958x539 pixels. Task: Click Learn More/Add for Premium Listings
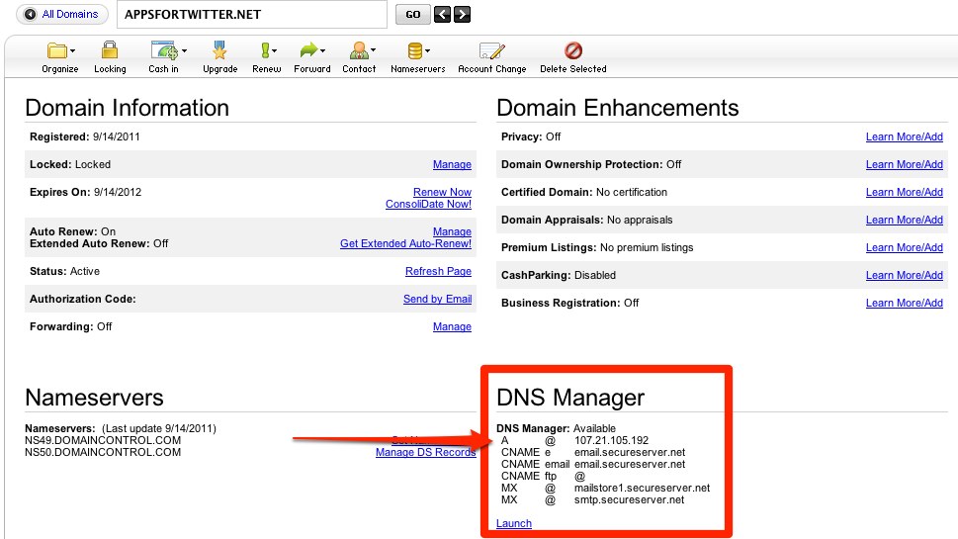[905, 247]
